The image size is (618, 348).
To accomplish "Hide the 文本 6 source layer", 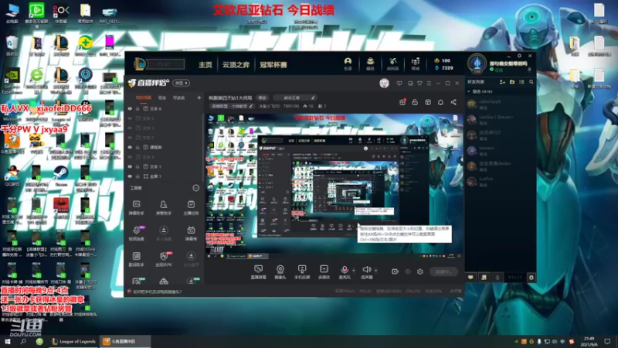I will pyautogui.click(x=130, y=108).
